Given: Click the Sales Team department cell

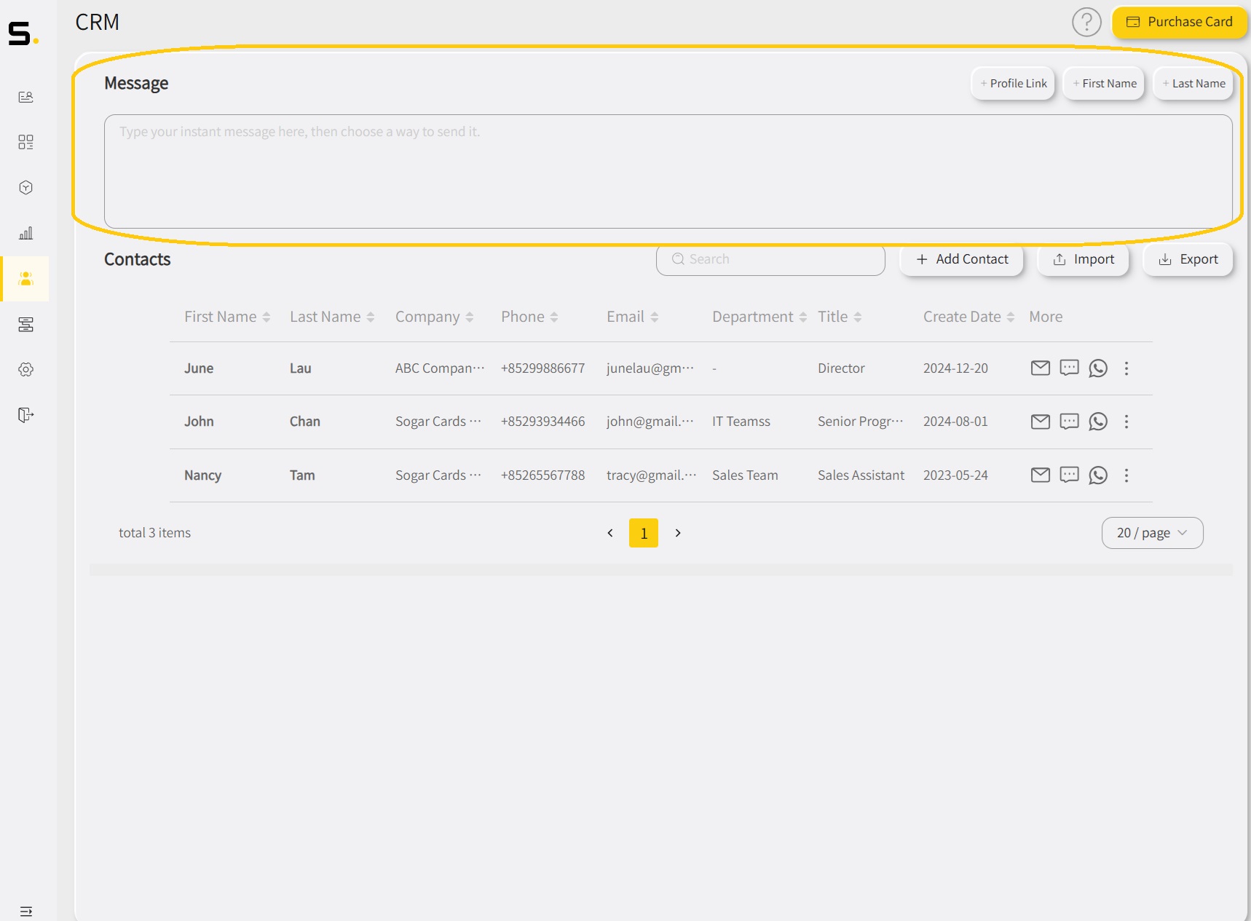Looking at the screenshot, I should 745,475.
